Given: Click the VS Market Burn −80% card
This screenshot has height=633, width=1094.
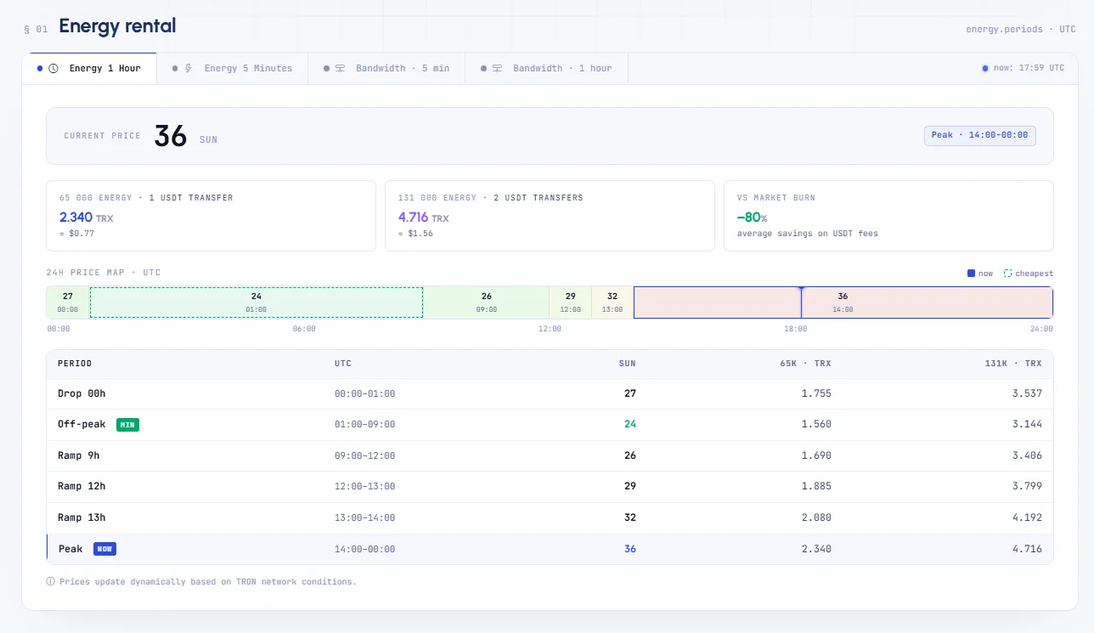Looking at the screenshot, I should click(888, 216).
